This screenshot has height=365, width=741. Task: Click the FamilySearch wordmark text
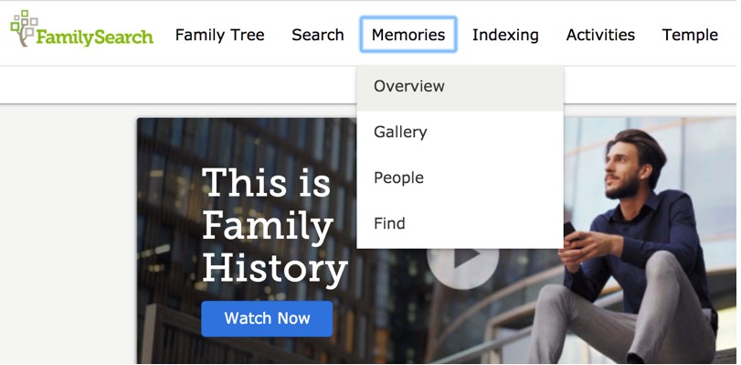(x=94, y=37)
